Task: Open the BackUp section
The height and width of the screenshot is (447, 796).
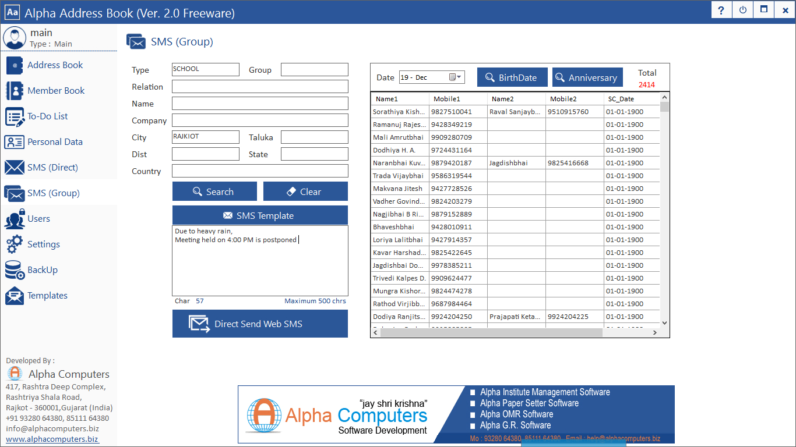Action: click(43, 269)
